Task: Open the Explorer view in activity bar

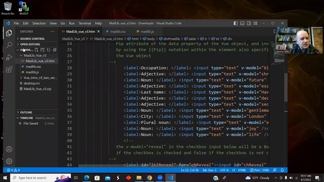Action: (9, 33)
